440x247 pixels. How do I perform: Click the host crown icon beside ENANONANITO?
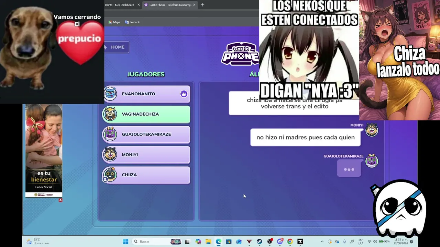tap(184, 94)
